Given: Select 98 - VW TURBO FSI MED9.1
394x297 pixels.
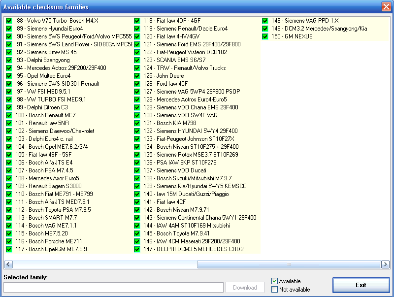Looking at the screenshot, I should click(x=51, y=99).
